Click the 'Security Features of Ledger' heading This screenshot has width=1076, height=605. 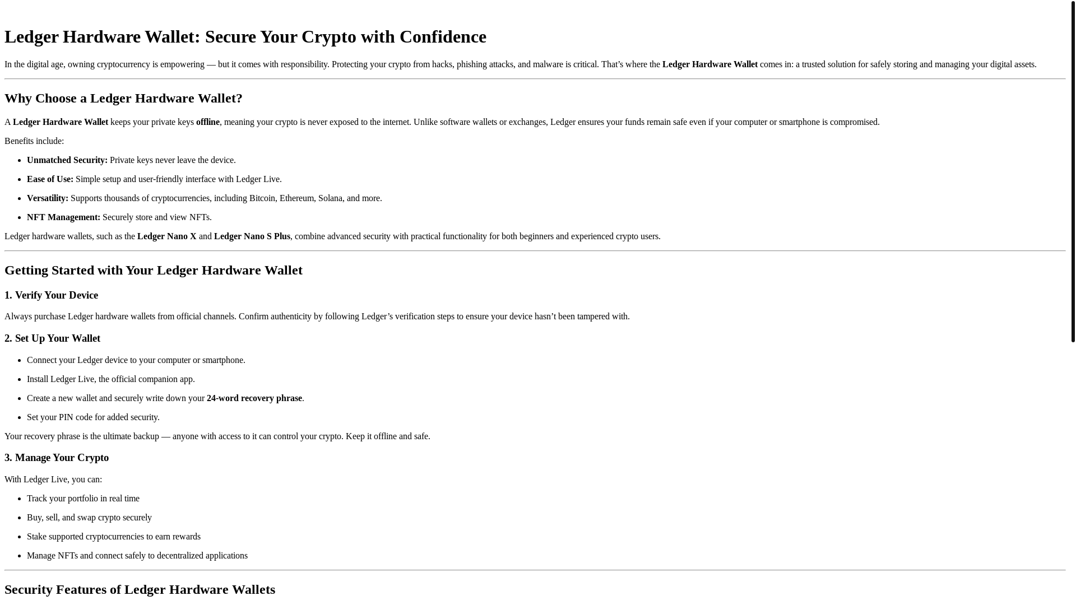[x=140, y=589]
